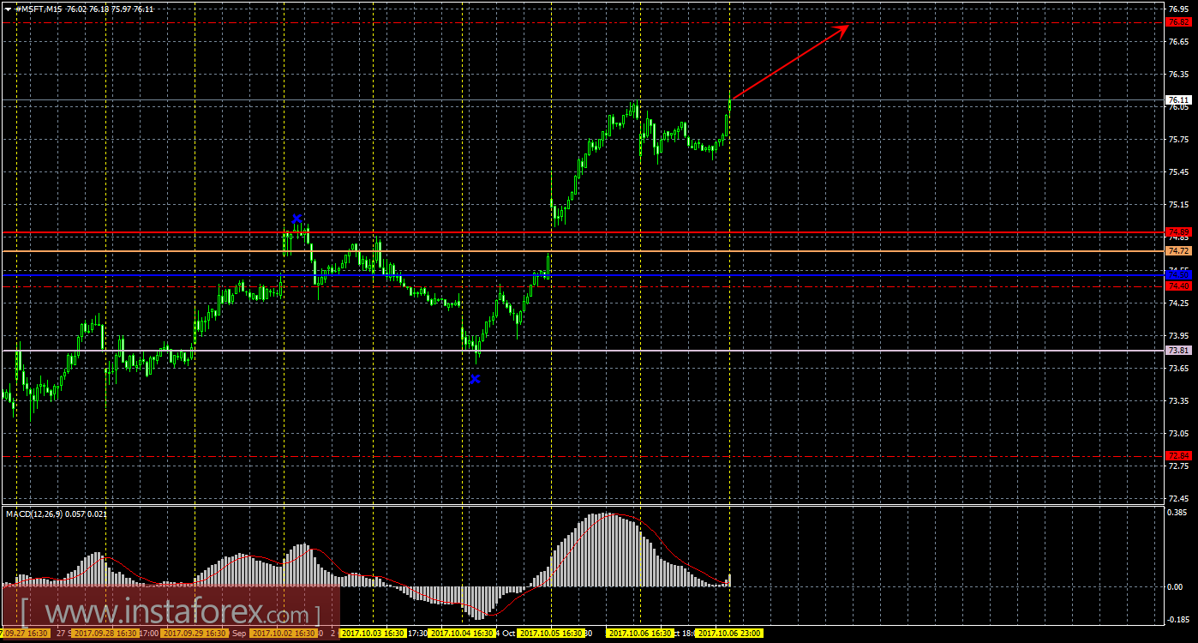Screen dimensions: 1198x643
Task: Click the red 76.83 target price label
Action: coord(1179,21)
